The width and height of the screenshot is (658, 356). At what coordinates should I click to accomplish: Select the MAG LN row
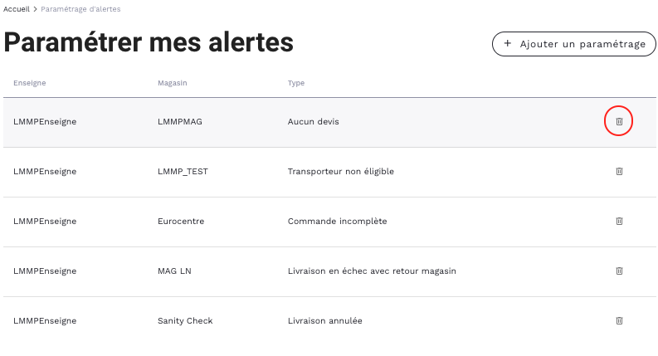click(174, 271)
